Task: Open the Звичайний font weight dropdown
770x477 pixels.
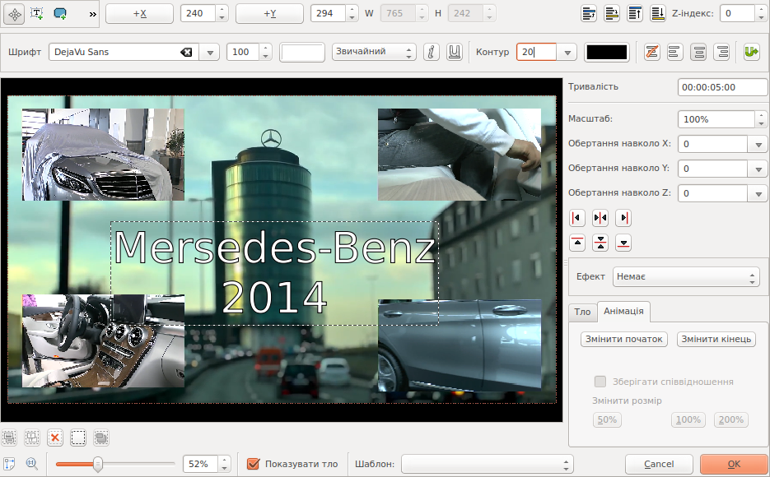Action: tap(374, 52)
